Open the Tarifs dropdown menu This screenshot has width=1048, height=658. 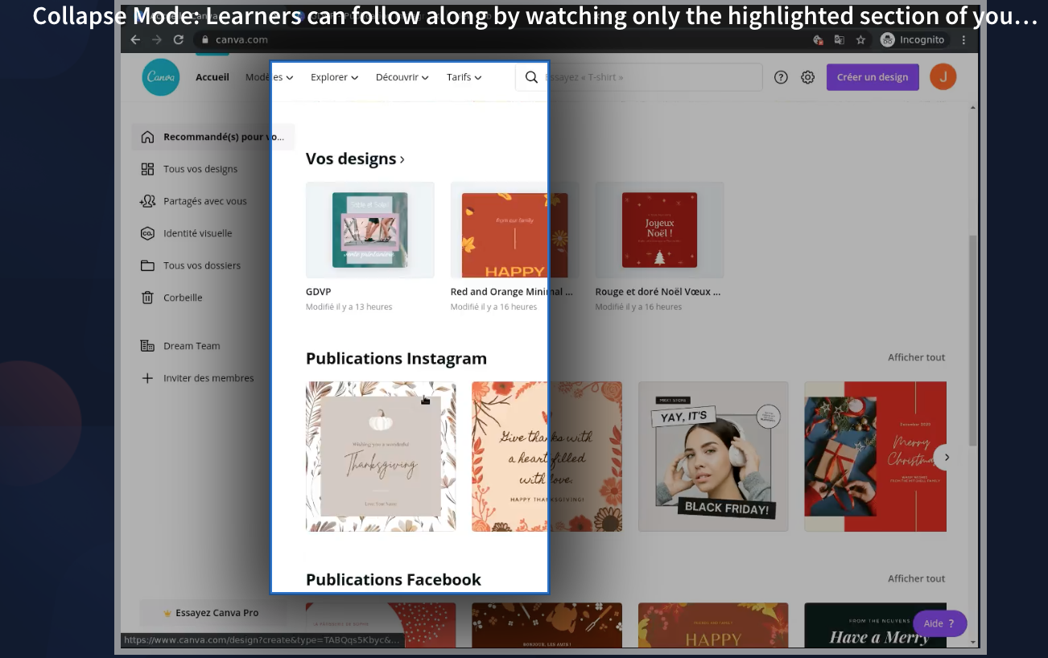464,77
